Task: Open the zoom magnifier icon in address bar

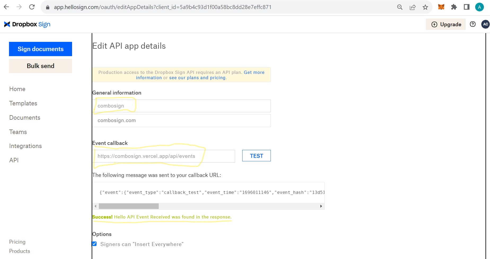Action: (x=400, y=7)
